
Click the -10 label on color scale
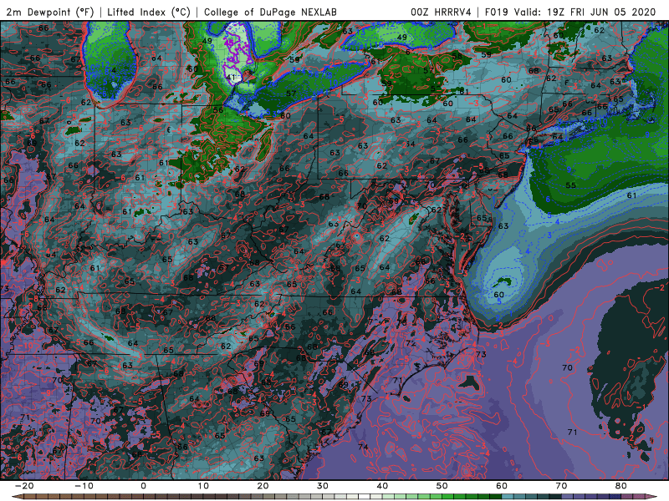pyautogui.click(x=83, y=486)
